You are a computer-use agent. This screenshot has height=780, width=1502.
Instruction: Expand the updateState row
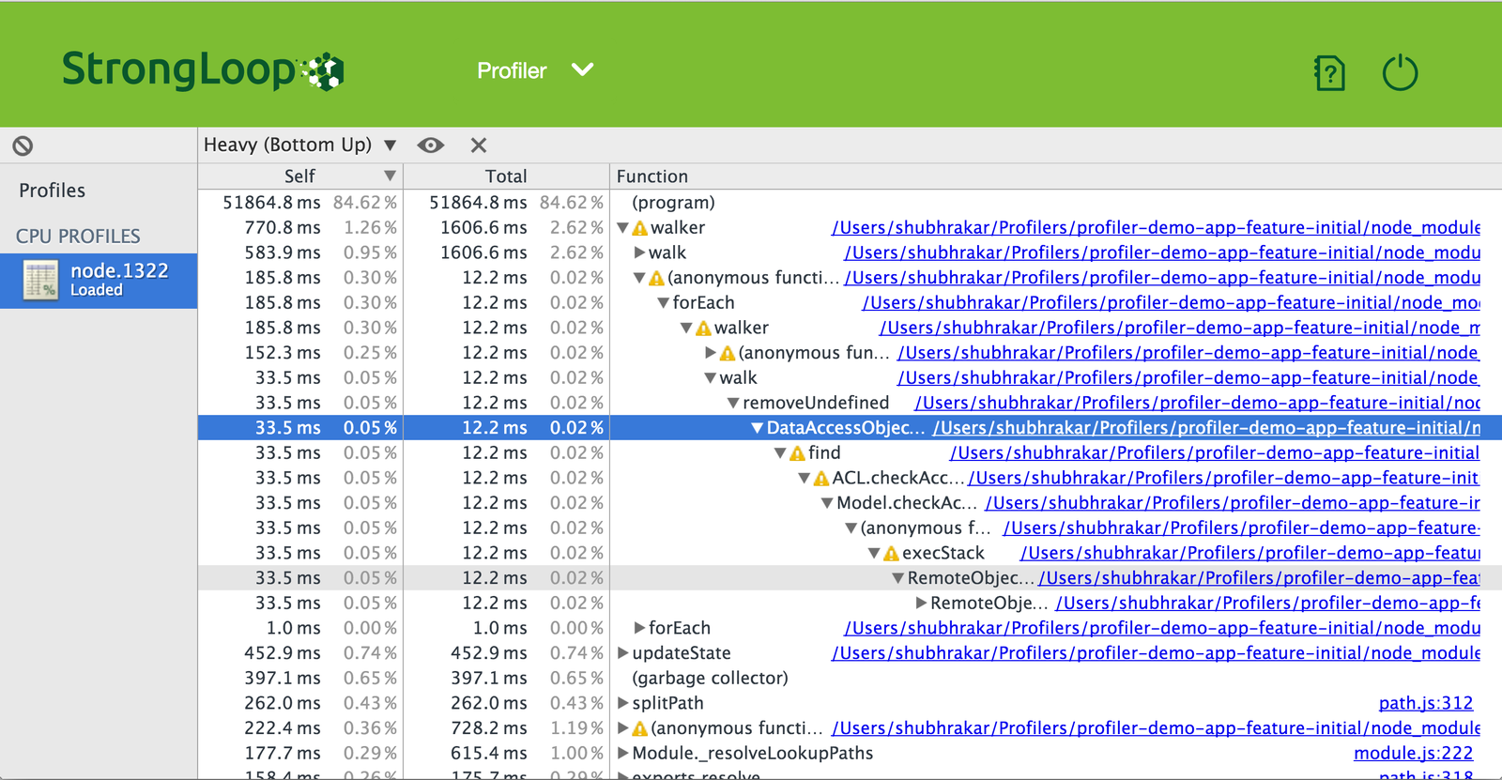tap(622, 653)
